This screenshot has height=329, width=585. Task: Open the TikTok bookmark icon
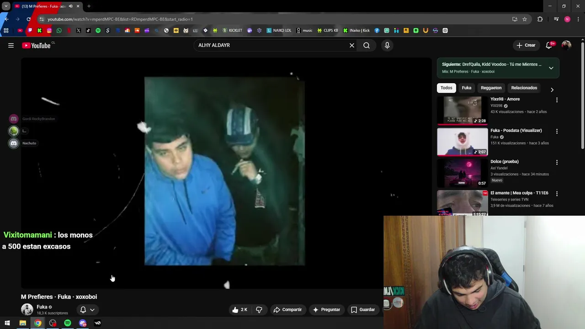[x=88, y=31]
